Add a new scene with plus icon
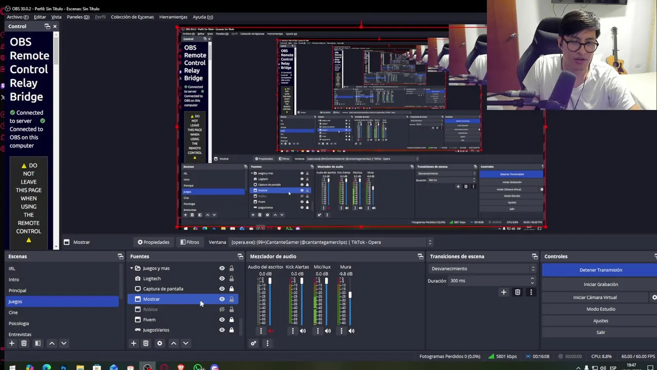 click(11, 343)
